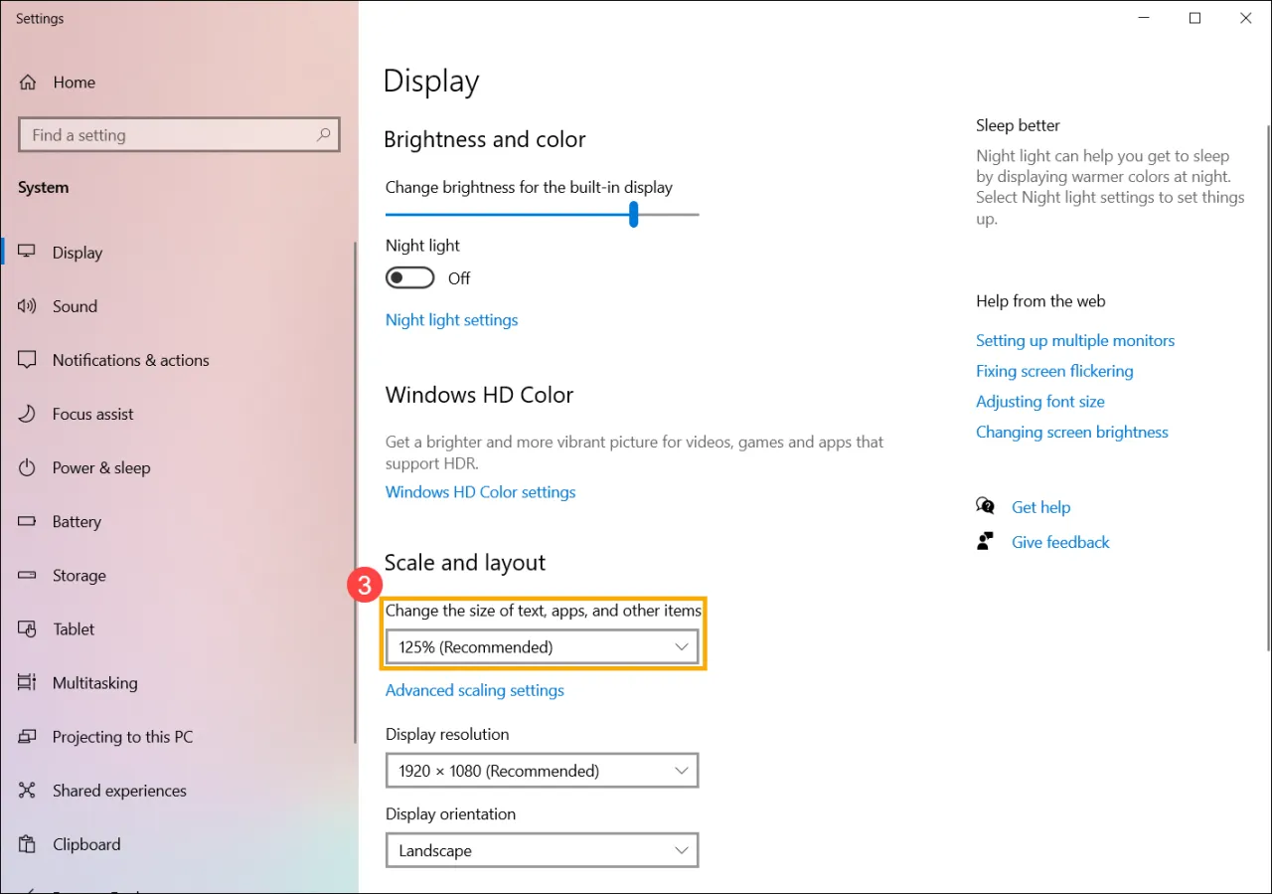Open Multitasking settings icon
Screen dimensions: 1272x894
[x=29, y=683]
